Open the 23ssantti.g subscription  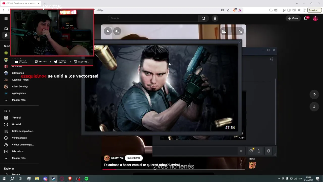pos(18,73)
